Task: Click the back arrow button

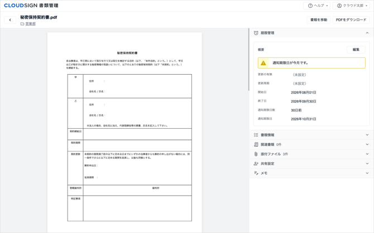Action: pos(10,20)
